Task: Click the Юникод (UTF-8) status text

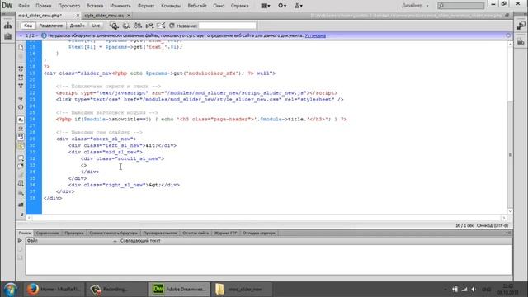Action: pyautogui.click(x=493, y=225)
